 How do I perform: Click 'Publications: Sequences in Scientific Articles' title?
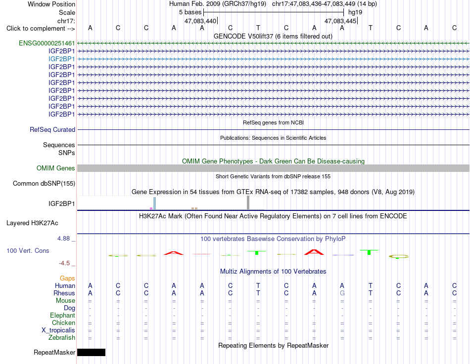[x=273, y=138]
